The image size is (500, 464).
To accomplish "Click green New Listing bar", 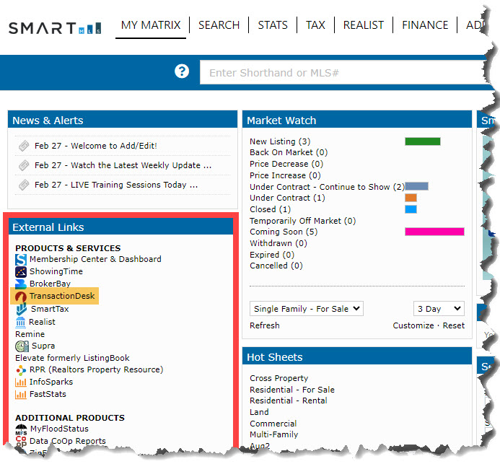I will (423, 141).
